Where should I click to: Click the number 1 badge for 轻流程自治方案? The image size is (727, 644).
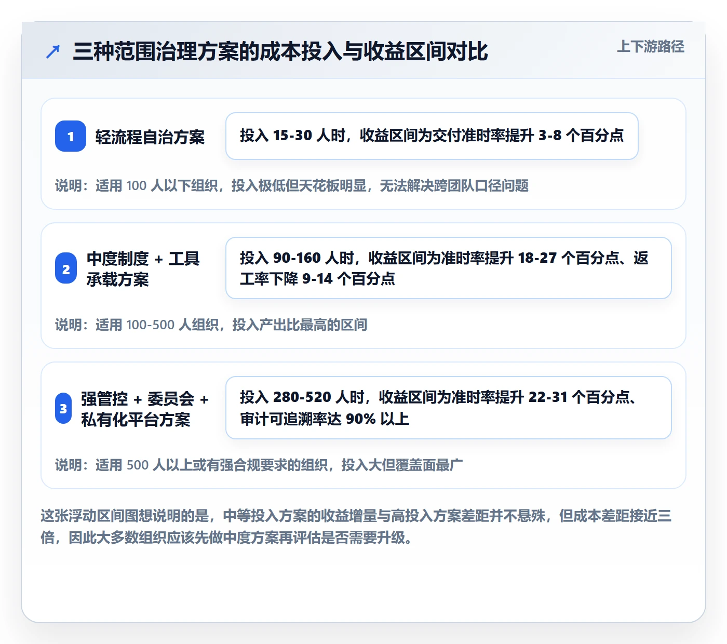click(x=71, y=136)
